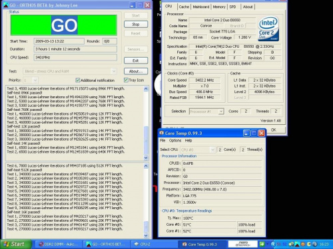The width and height of the screenshot is (333, 249).
Task: Open the Priority dropdown in ORTHOS
Action: pyautogui.click(x=35, y=80)
